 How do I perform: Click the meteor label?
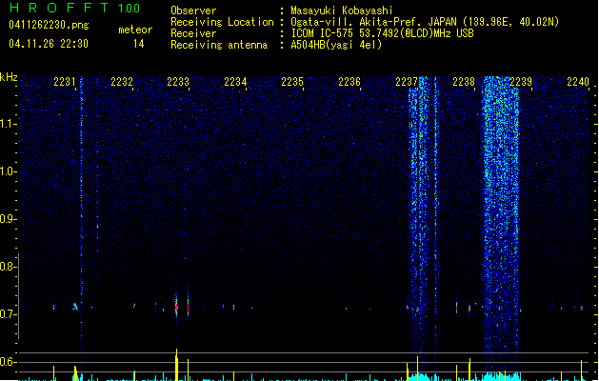point(135,30)
